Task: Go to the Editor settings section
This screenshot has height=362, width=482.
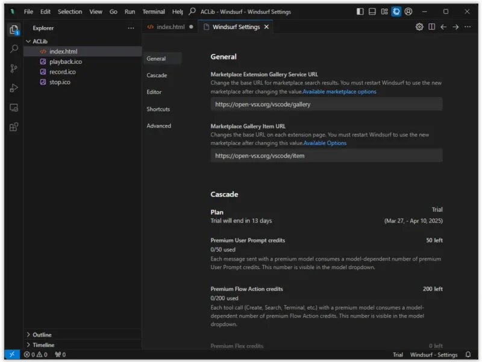Action: click(154, 92)
